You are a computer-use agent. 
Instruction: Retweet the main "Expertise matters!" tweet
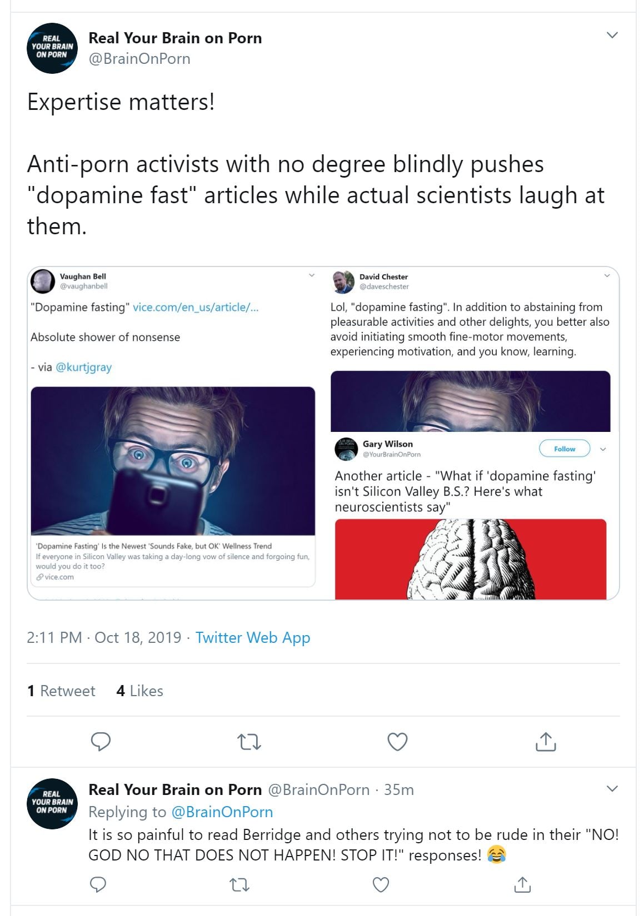tap(249, 742)
